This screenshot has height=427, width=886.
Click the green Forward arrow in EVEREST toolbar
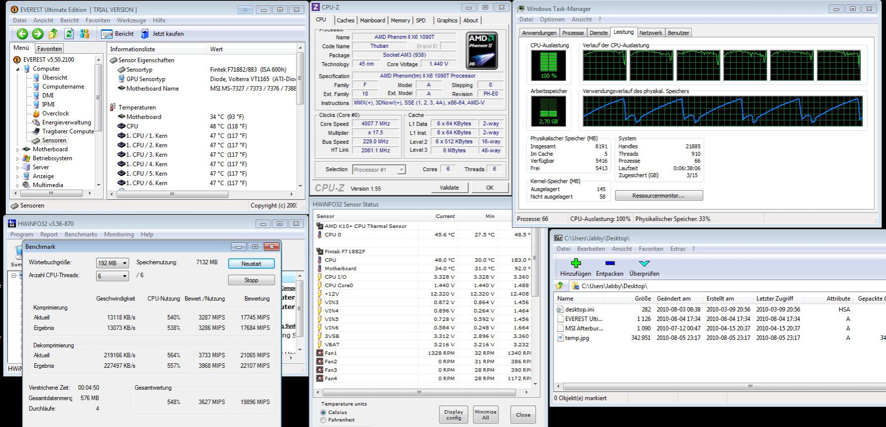pyautogui.click(x=37, y=34)
